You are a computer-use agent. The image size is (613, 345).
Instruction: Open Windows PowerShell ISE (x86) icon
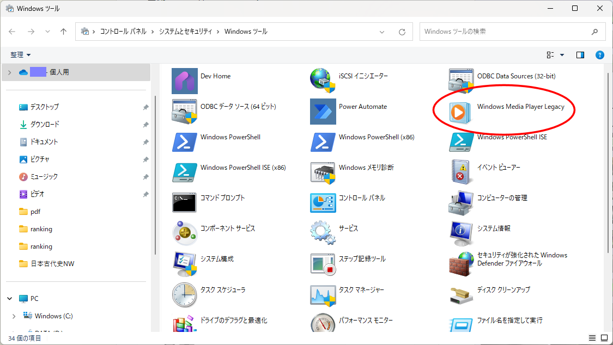[185, 172]
